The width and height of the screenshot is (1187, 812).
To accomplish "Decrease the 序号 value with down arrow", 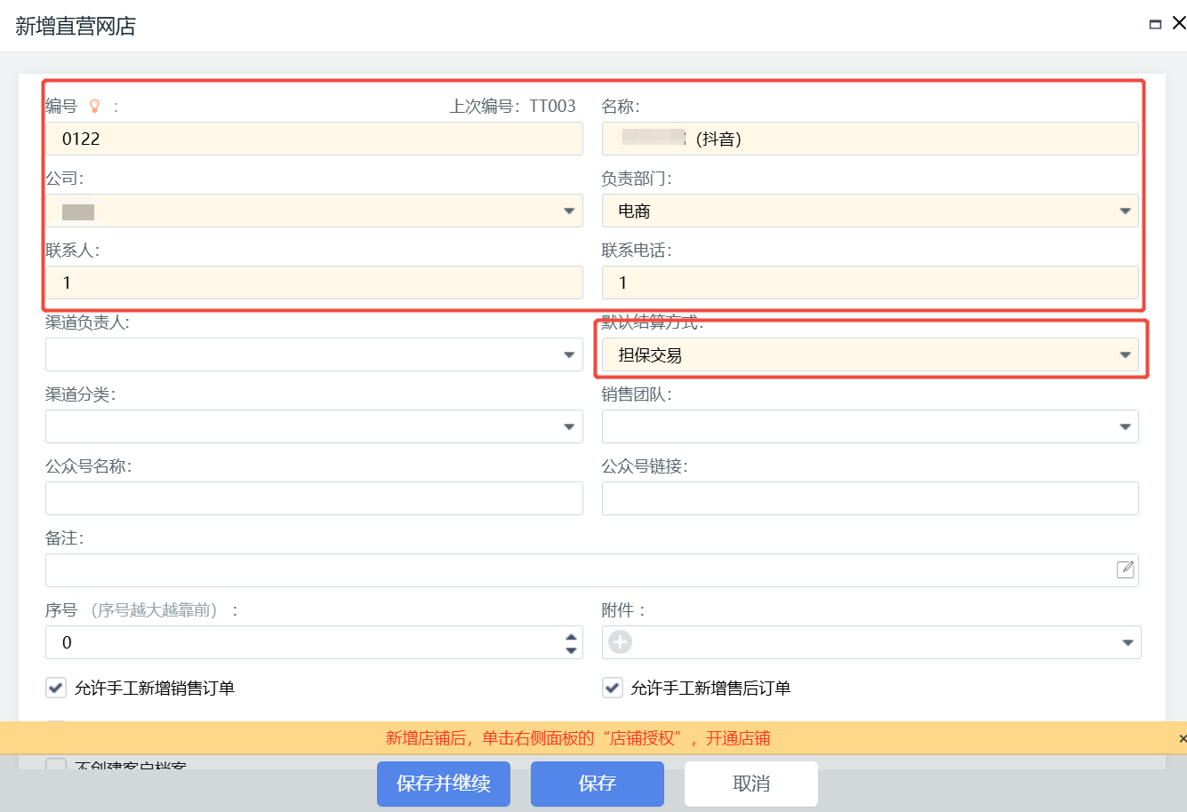I will 571,650.
